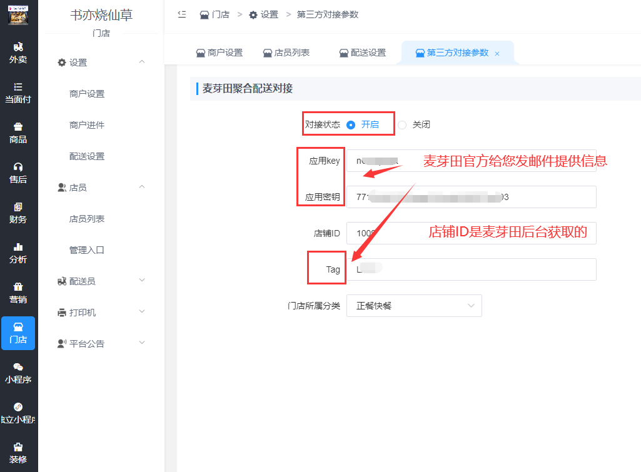Open the 营销 marketing gift icon
The image size is (641, 472).
(x=18, y=293)
